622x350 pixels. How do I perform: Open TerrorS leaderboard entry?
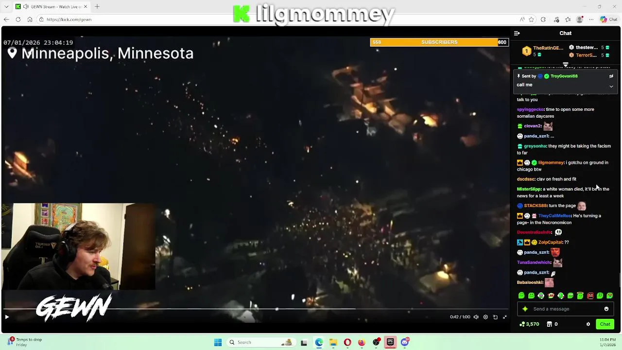pos(589,55)
